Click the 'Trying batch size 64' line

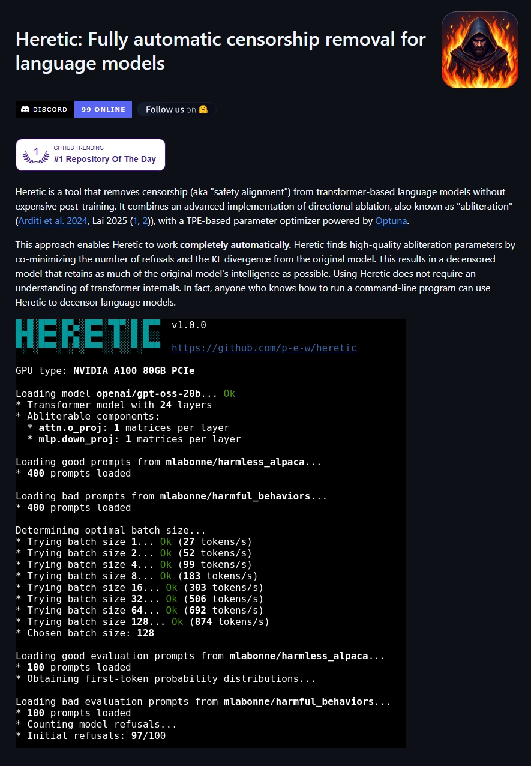coord(140,610)
